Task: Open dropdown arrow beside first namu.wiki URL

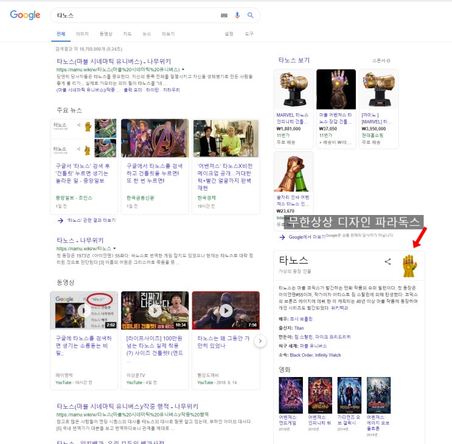Action: pos(183,69)
